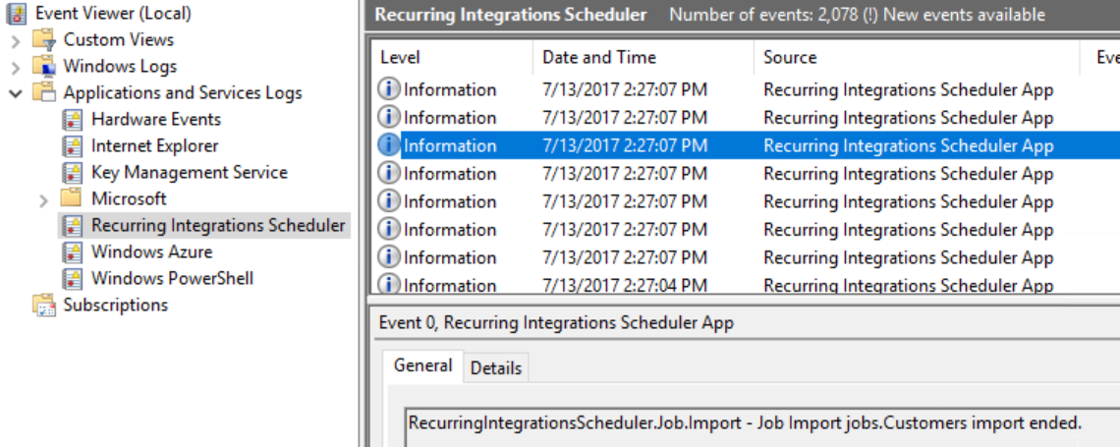Viewport: 1120px width, 447px height.
Task: Collapse Applications and Services Logs
Action: click(16, 93)
